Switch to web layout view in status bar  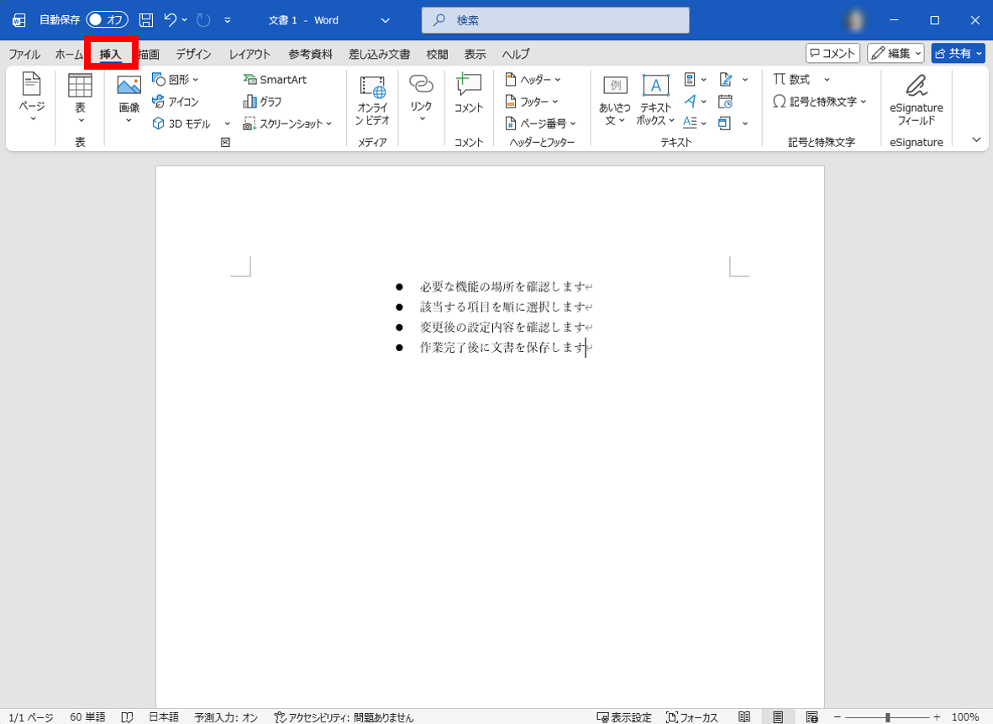[x=812, y=717]
